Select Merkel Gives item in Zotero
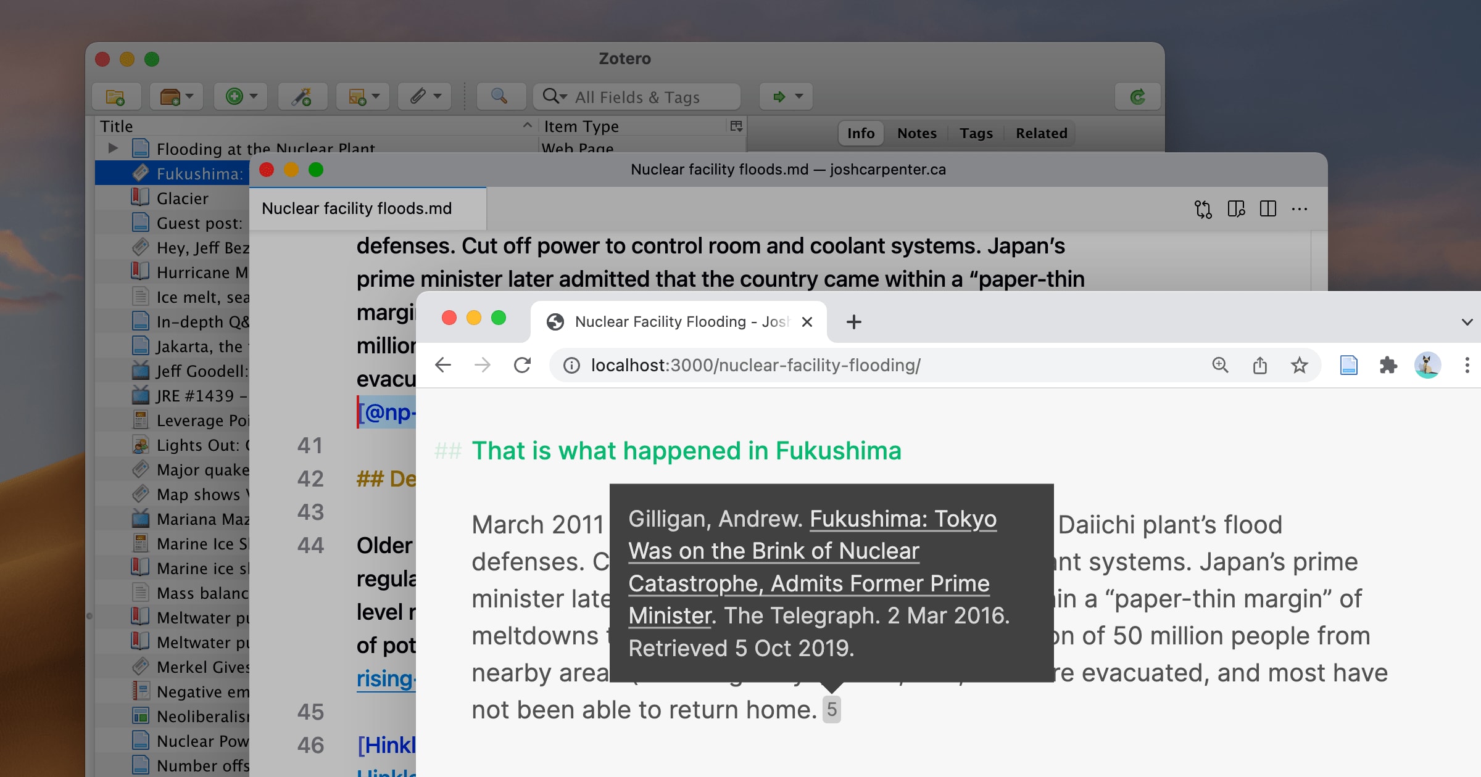1481x777 pixels. 173,667
